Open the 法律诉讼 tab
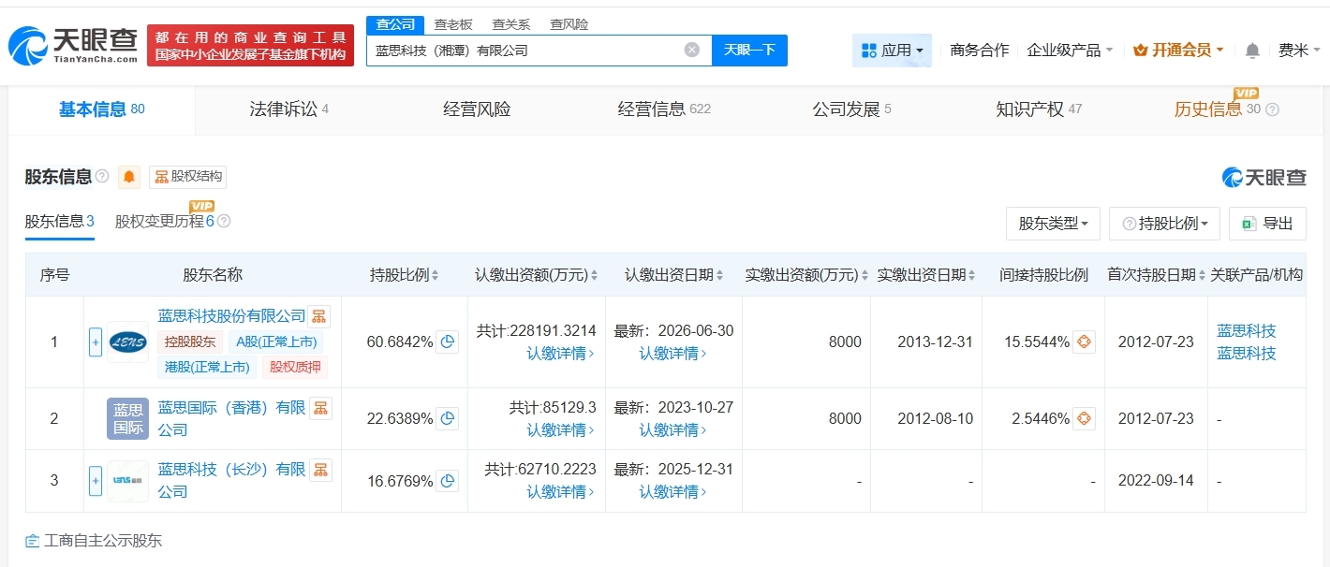This screenshot has width=1330, height=567. pos(286,109)
